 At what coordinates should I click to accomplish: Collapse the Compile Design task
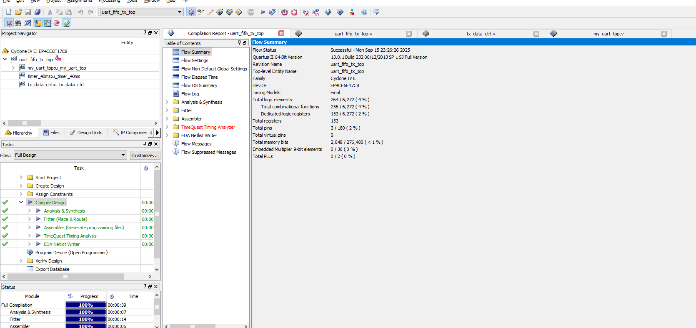tap(21, 202)
